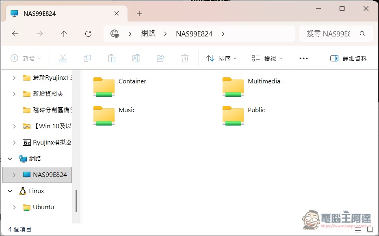
Task: Open the 新增 new item dropdown
Action: click(26, 58)
